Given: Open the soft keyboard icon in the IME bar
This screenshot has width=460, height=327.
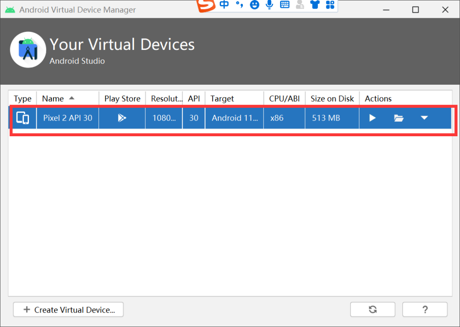Looking at the screenshot, I should (285, 4).
